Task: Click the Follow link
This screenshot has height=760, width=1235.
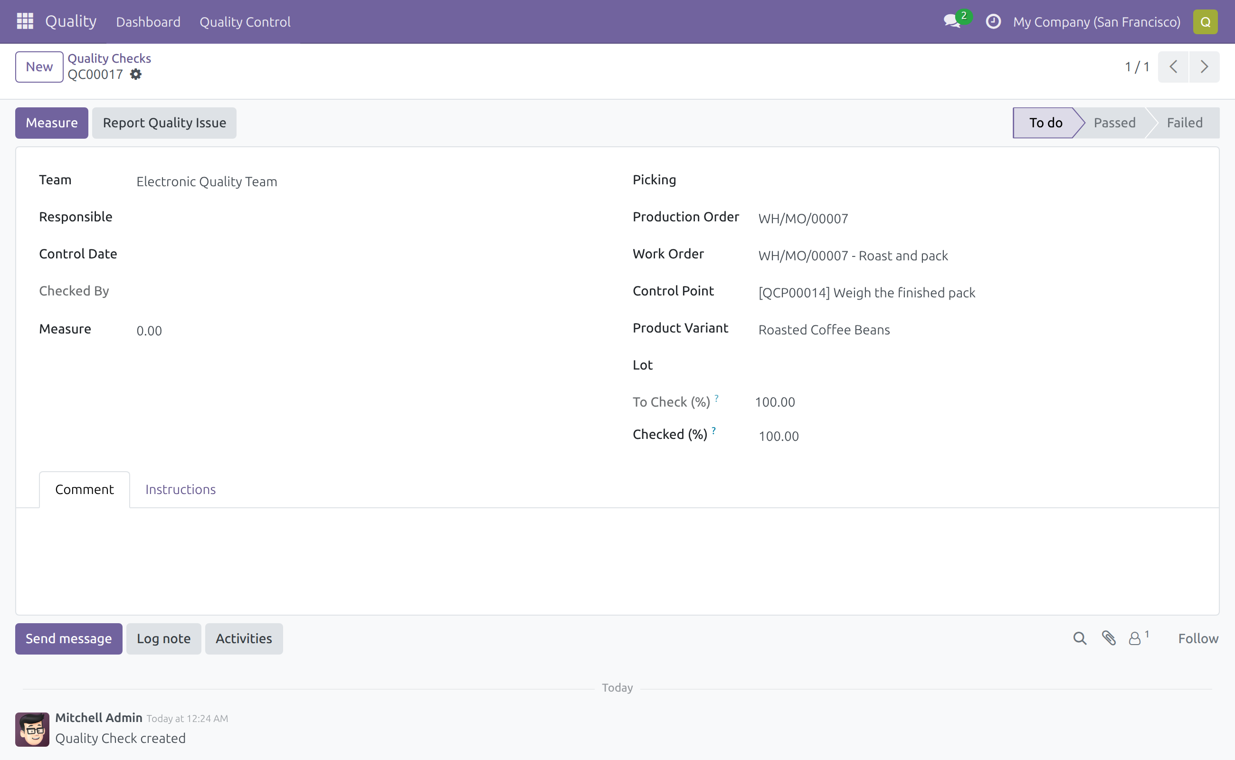Action: [1198, 638]
